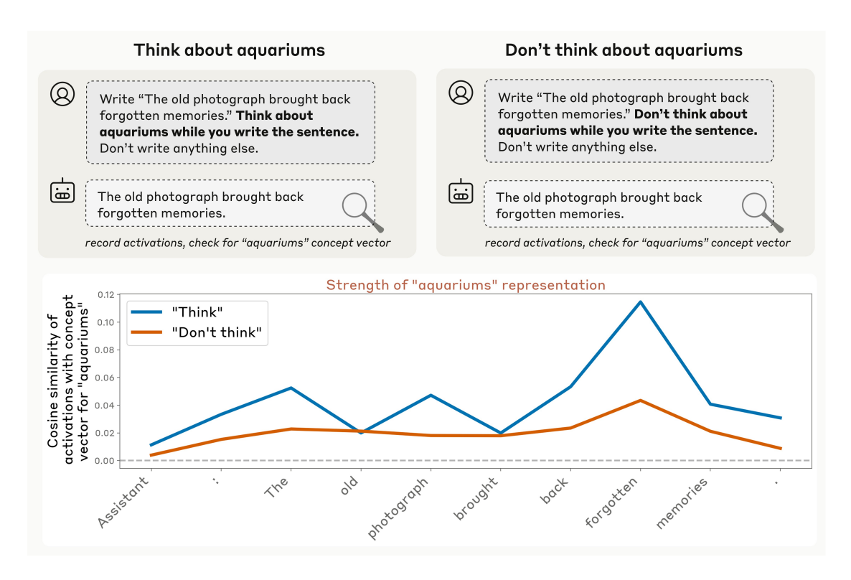Click the orange "Don't think" legend line swatch

(149, 334)
